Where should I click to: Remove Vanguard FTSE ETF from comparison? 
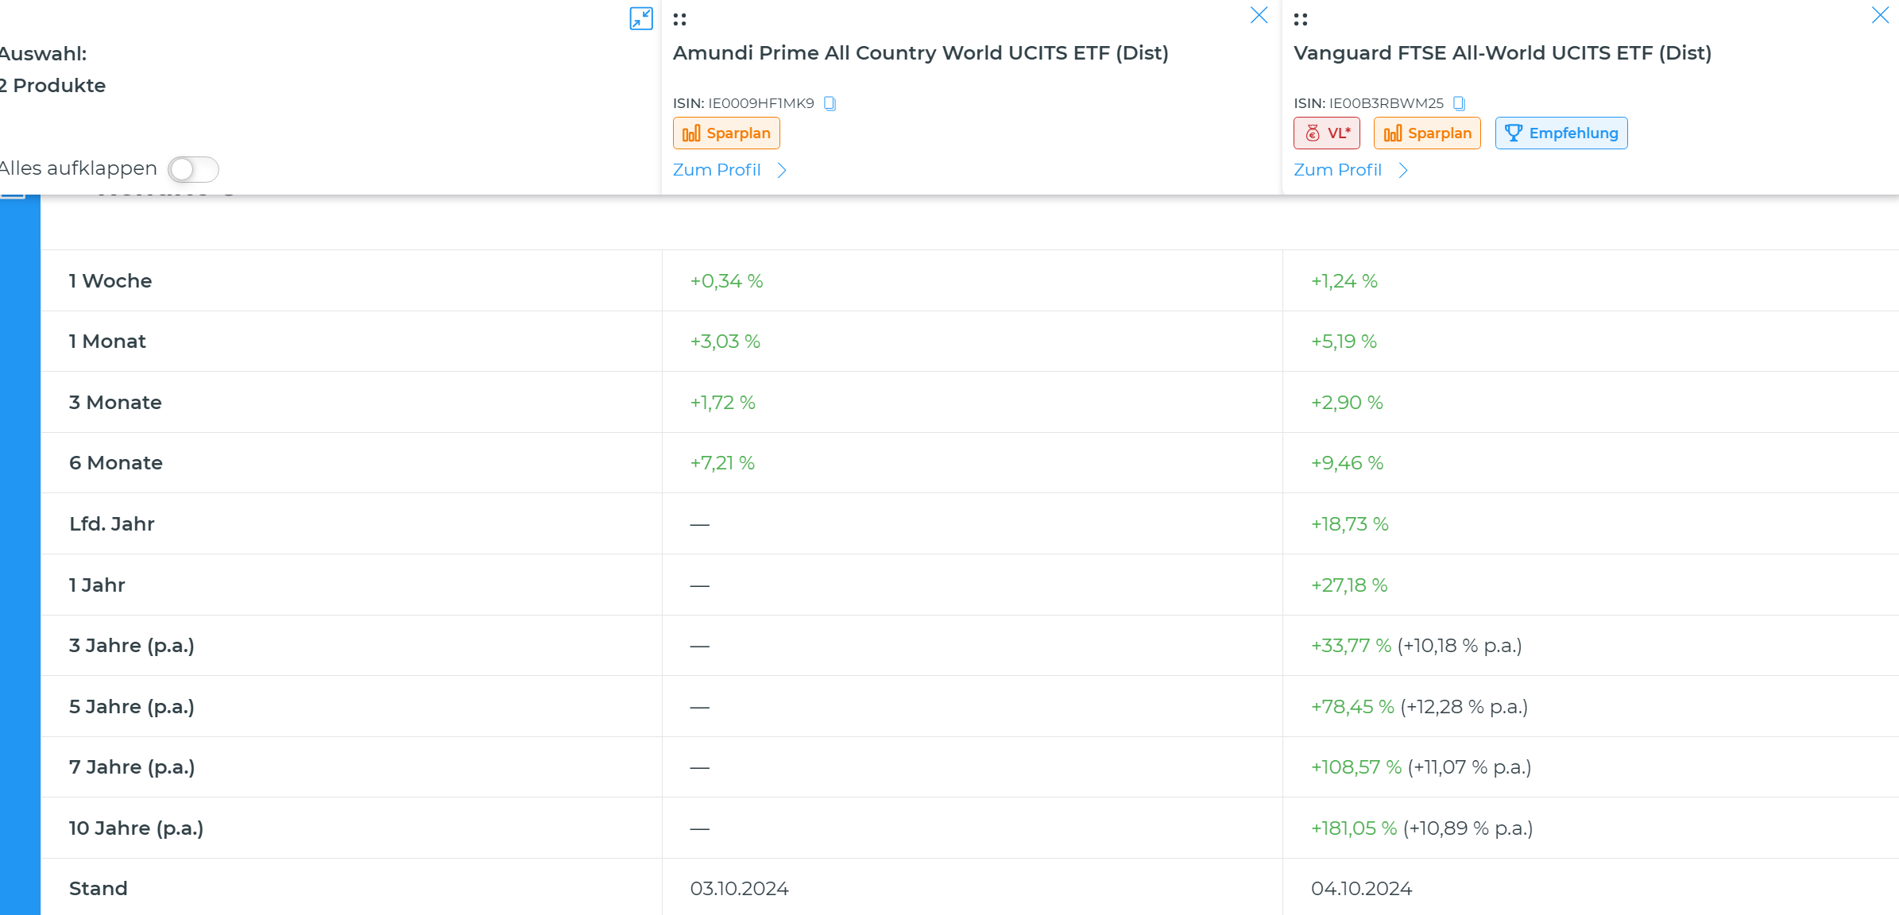point(1879,15)
